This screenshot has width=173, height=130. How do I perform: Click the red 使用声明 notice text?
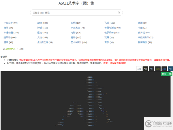tap(95, 60)
